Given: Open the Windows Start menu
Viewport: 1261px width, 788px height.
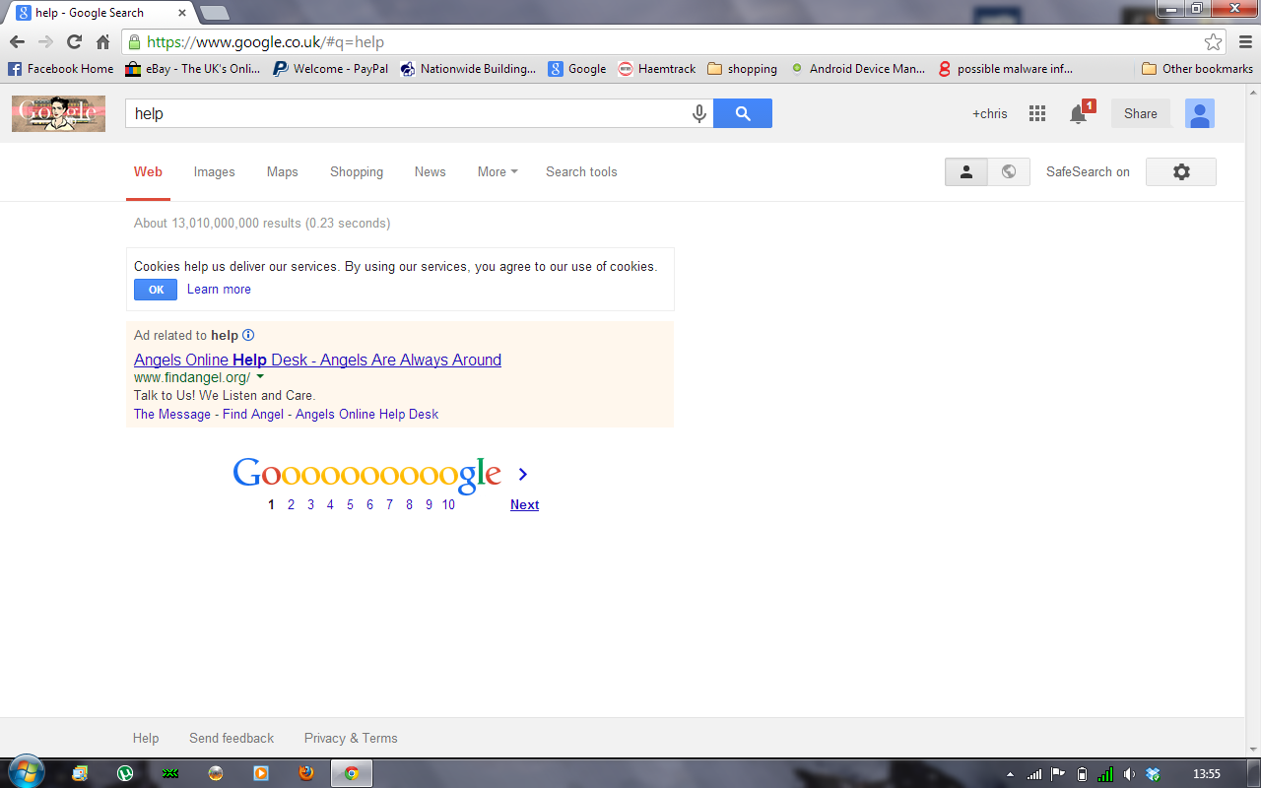Looking at the screenshot, I should click(x=26, y=772).
